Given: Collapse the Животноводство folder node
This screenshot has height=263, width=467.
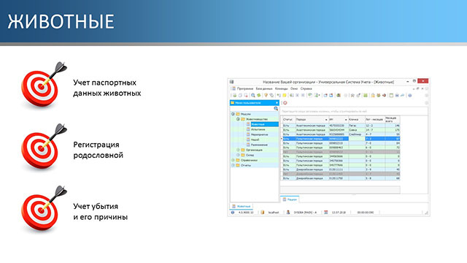Looking at the screenshot, I should click(x=238, y=119).
